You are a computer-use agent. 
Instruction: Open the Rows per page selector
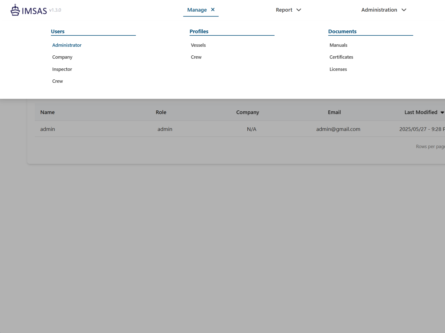430,146
